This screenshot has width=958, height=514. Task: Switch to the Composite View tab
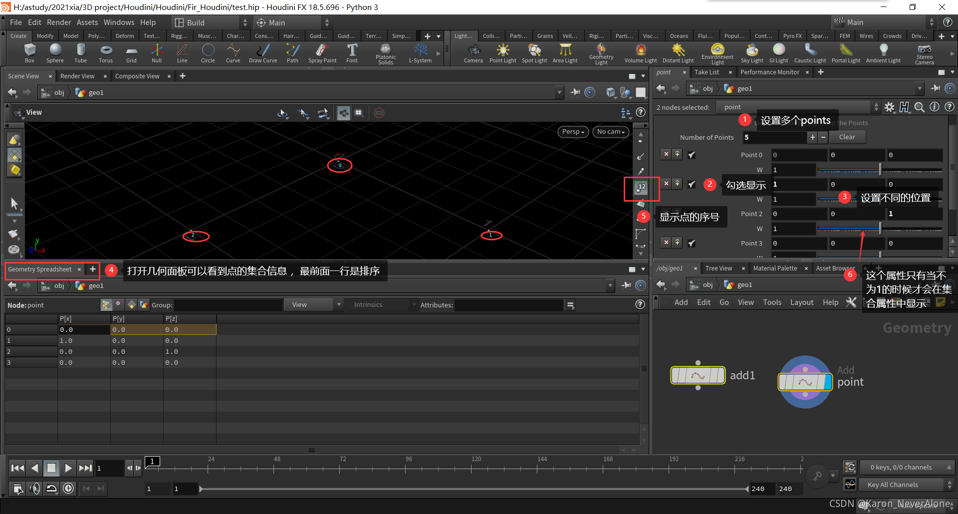pyautogui.click(x=137, y=76)
